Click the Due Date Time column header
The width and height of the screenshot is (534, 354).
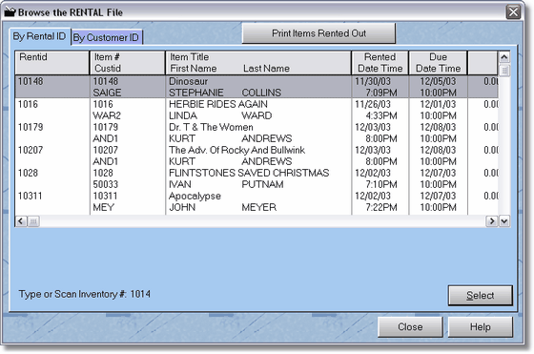[x=438, y=63]
